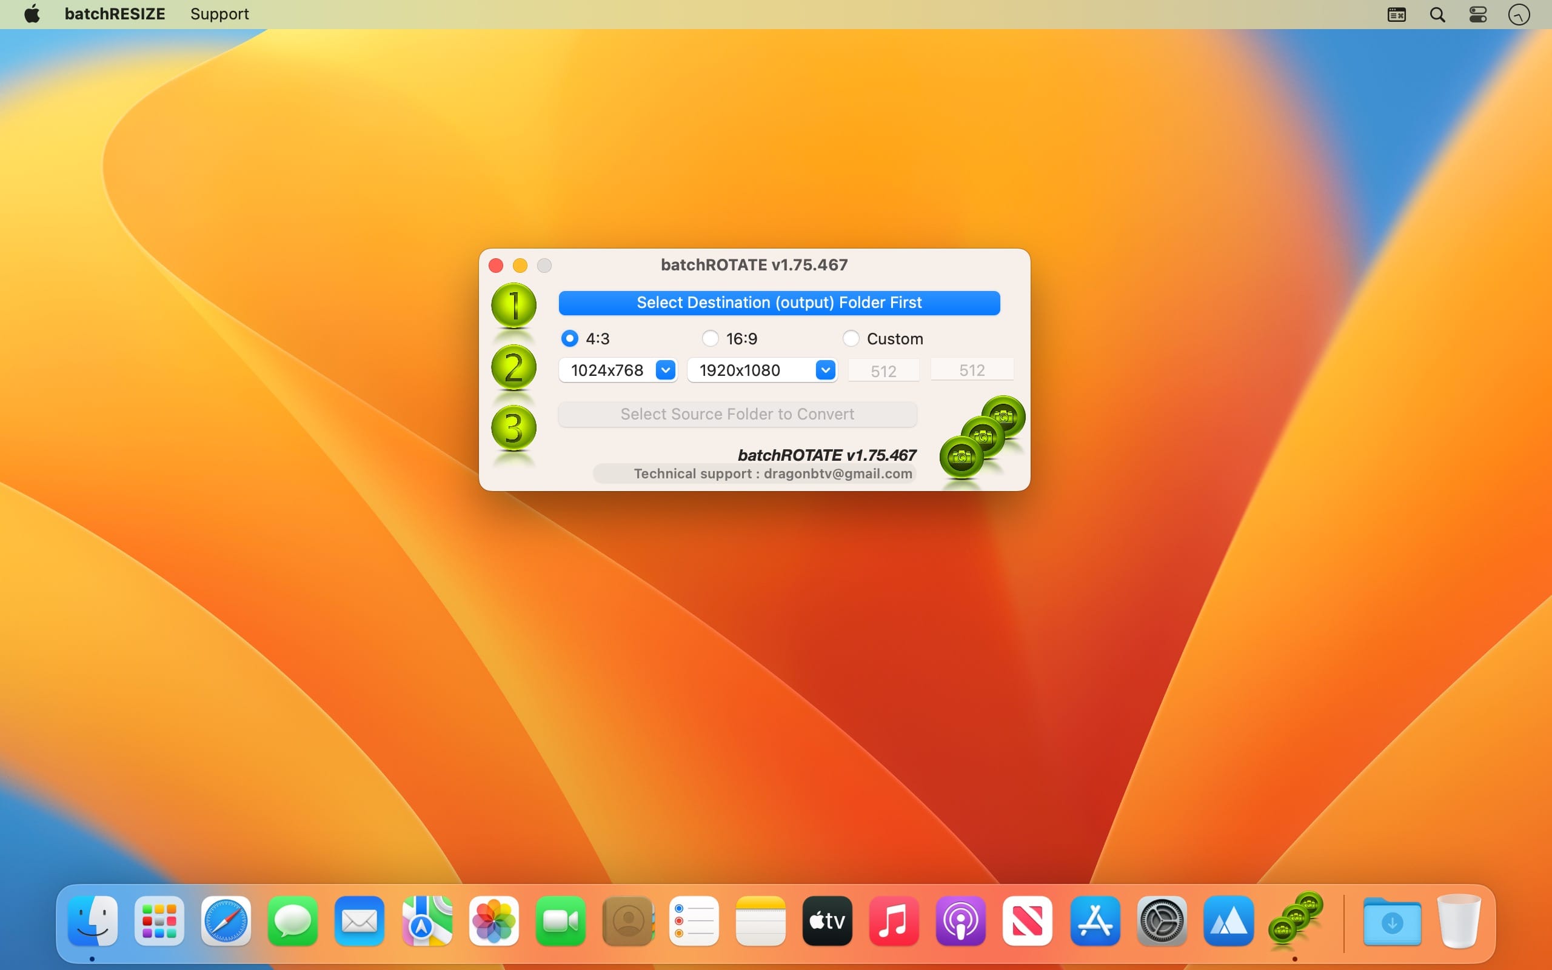Viewport: 1552px width, 970px height.
Task: Choose the Custom size radio button
Action: (x=851, y=338)
